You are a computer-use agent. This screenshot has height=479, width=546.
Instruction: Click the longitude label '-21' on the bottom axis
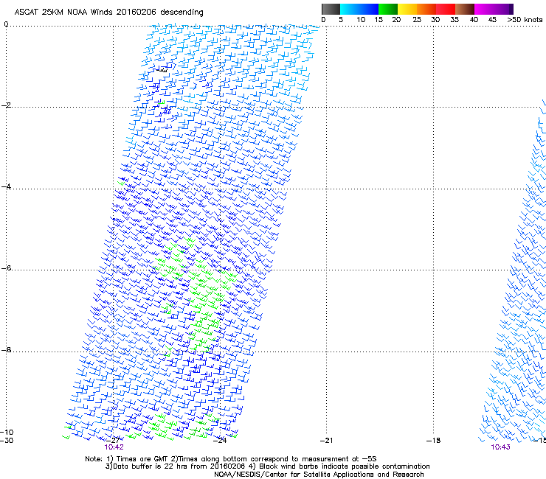tap(327, 441)
